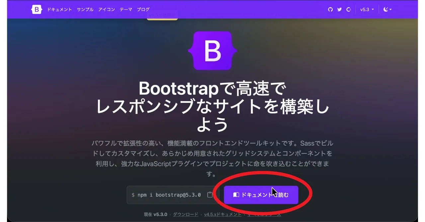This screenshot has height=222, width=425.
Task: Open the テーマ navigation item
Action: 125,9
